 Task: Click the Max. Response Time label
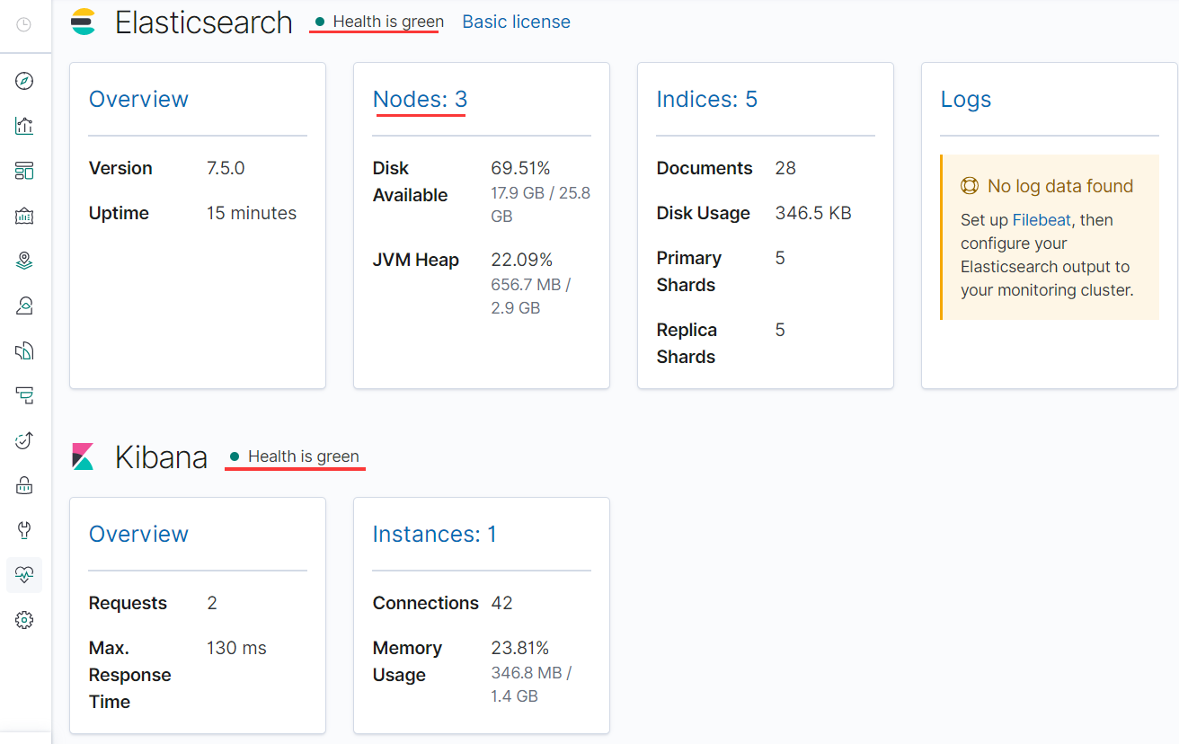(130, 675)
